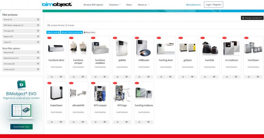Expand the Omniclass filter
264x138 pixels.
pyautogui.click(x=21, y=64)
